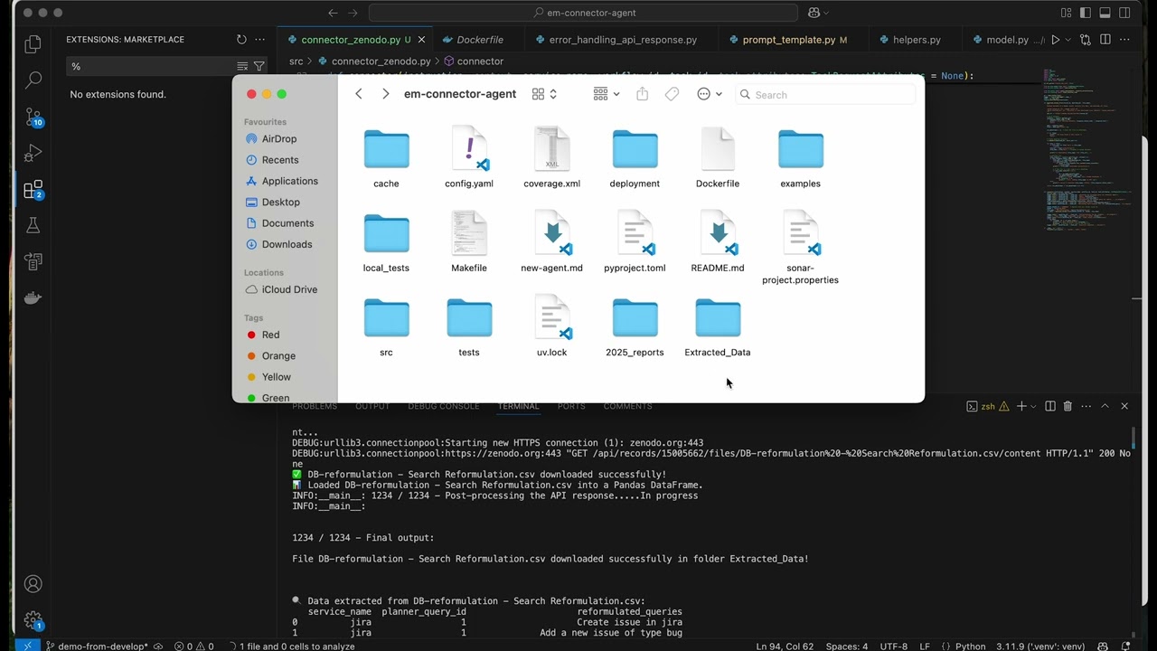Select AirDrop in Finder sidebar

[x=279, y=139]
